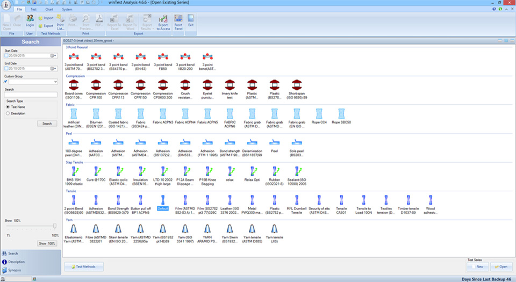
Task: Enable the End Date checkbox
Action: [6, 68]
